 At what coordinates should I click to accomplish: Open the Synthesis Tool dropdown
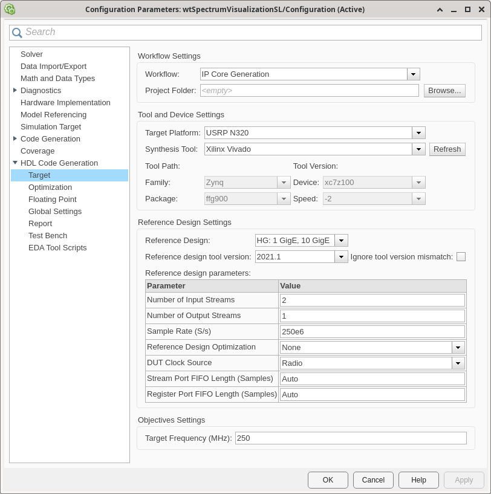click(x=418, y=149)
